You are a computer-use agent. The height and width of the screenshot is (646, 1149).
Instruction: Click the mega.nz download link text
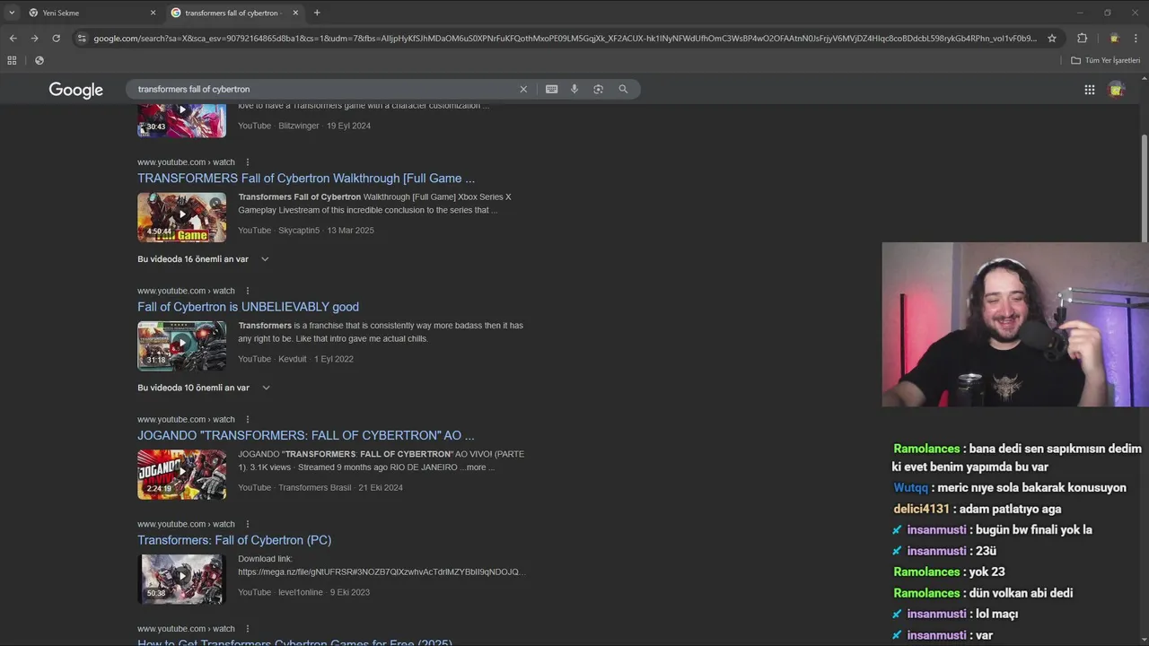click(x=382, y=572)
